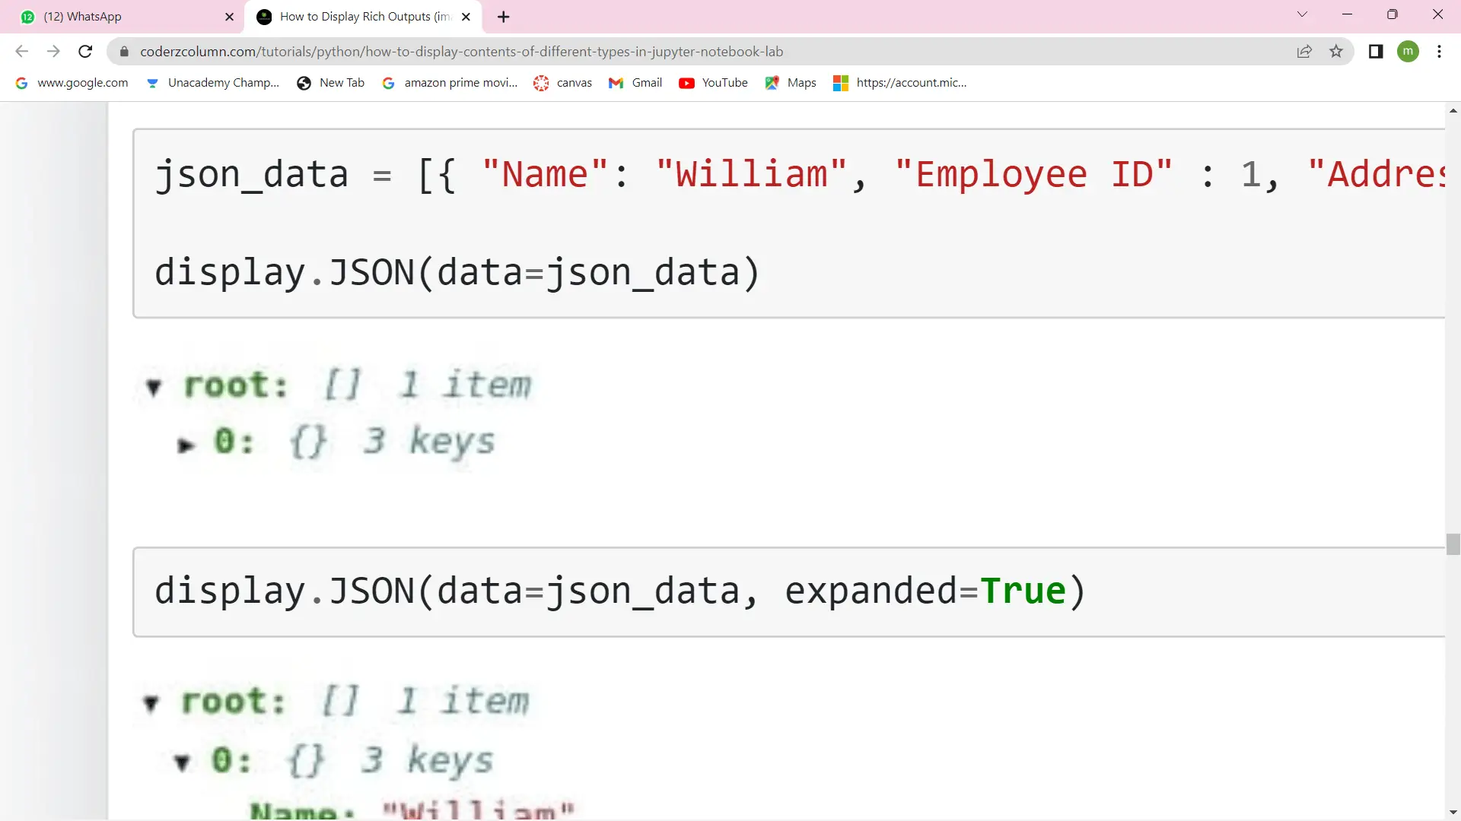Click the Amazon Prime bookmark icon

click(x=390, y=83)
